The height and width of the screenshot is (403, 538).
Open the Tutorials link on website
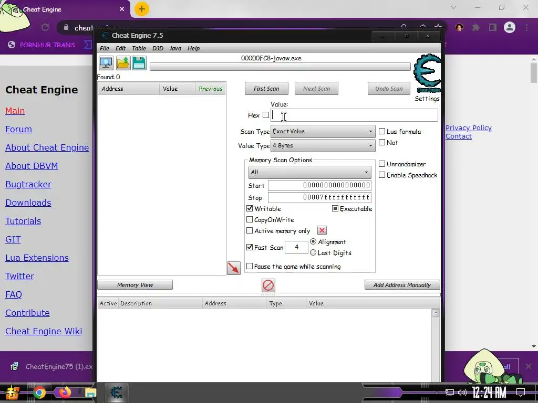(23, 221)
